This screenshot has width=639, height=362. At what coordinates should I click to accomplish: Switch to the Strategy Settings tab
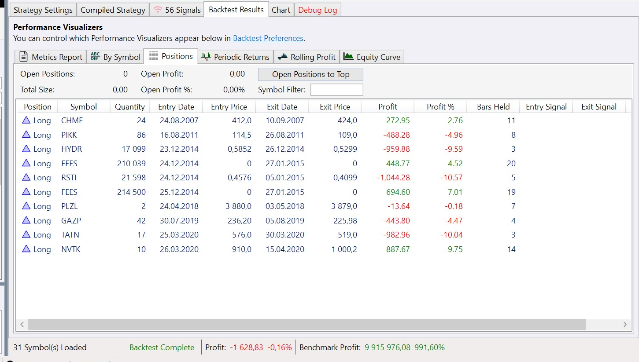[x=43, y=10]
